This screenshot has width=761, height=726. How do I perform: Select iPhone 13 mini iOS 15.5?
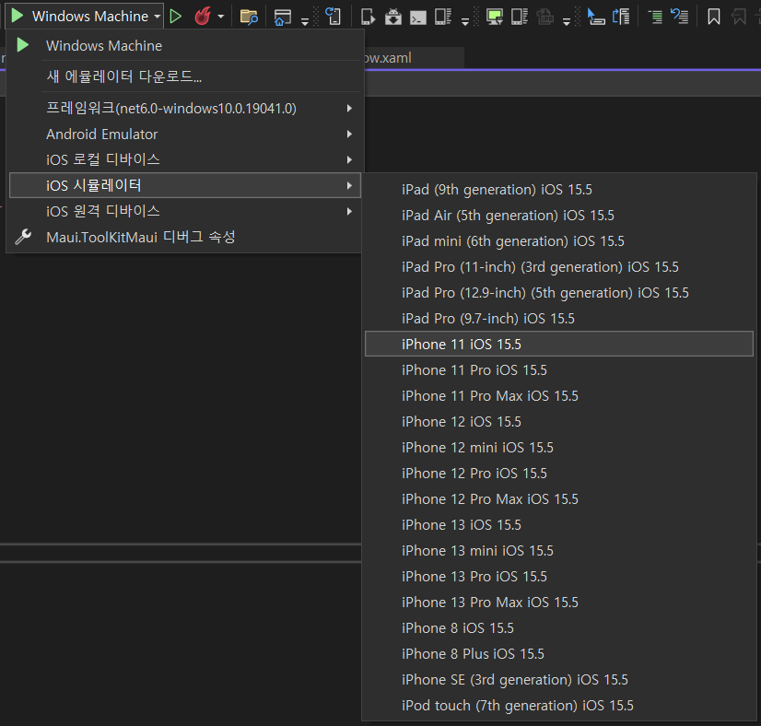tap(558, 550)
